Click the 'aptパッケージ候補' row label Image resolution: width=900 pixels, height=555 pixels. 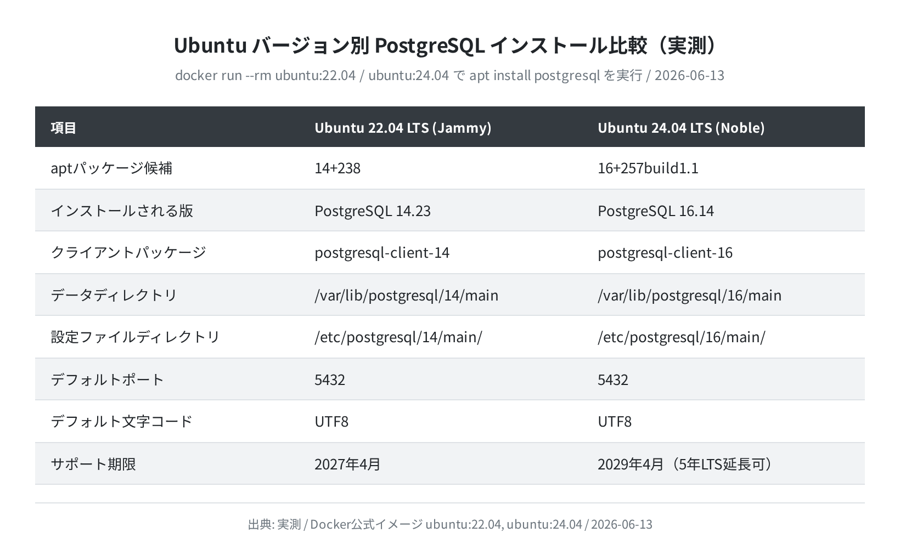click(x=111, y=168)
